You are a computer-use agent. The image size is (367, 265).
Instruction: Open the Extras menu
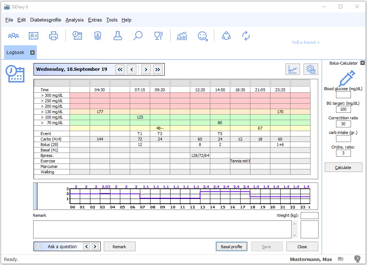[95, 20]
